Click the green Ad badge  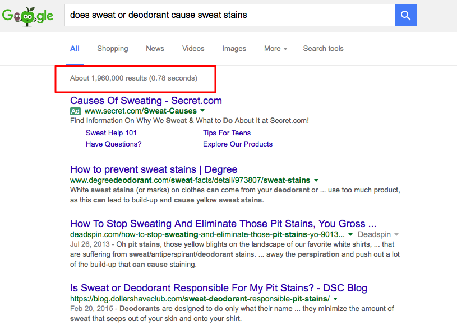75,111
